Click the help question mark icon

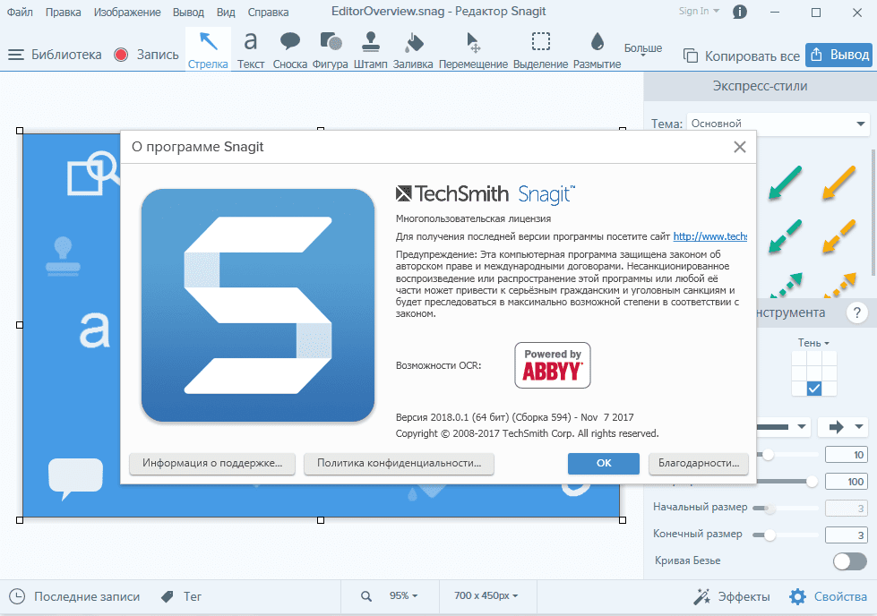(857, 312)
